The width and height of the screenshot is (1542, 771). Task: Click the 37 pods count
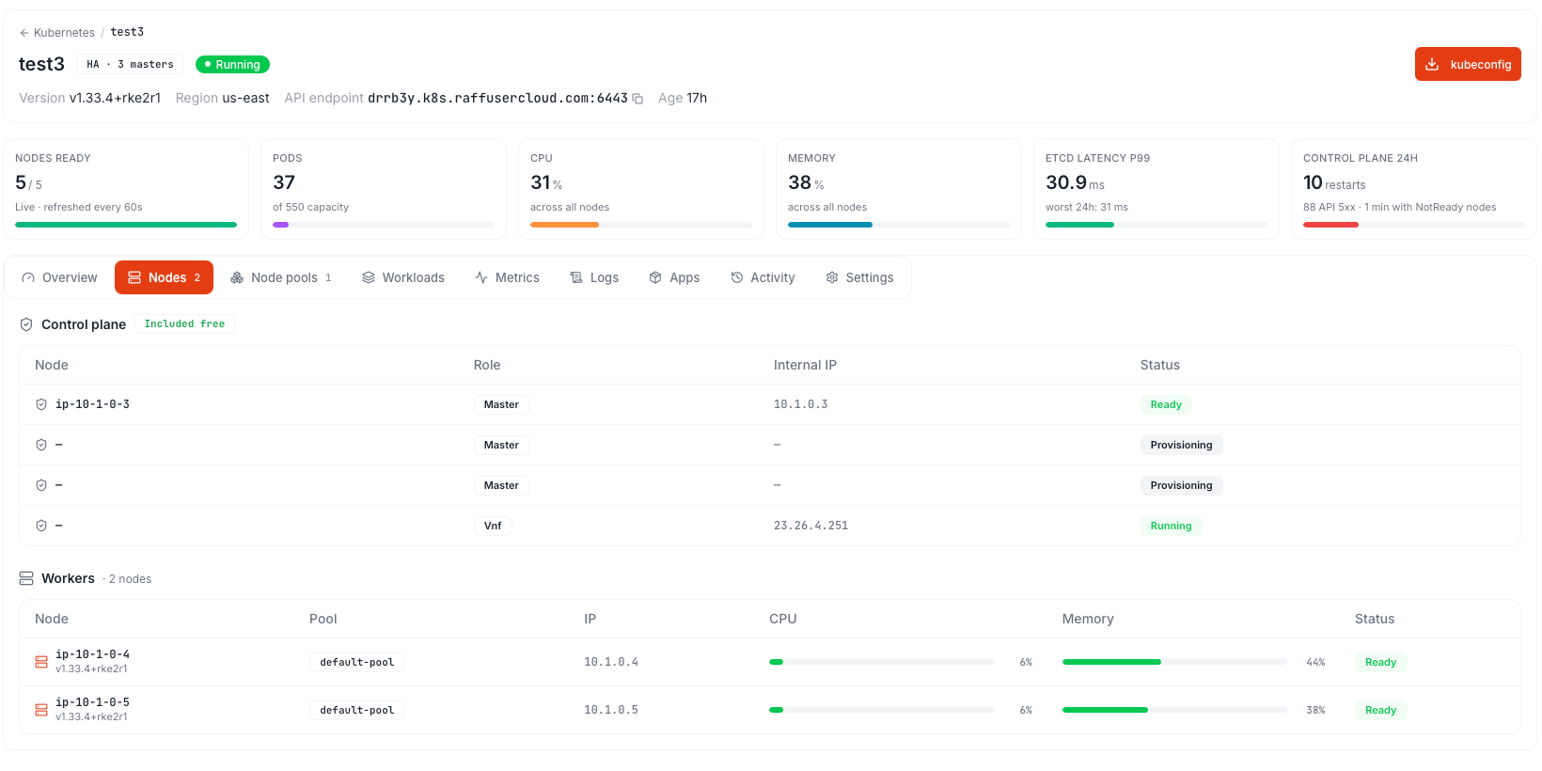click(284, 182)
